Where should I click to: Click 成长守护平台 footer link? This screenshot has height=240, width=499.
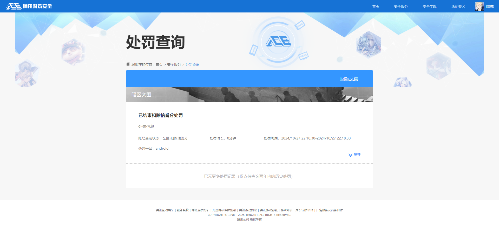[x=304, y=210]
